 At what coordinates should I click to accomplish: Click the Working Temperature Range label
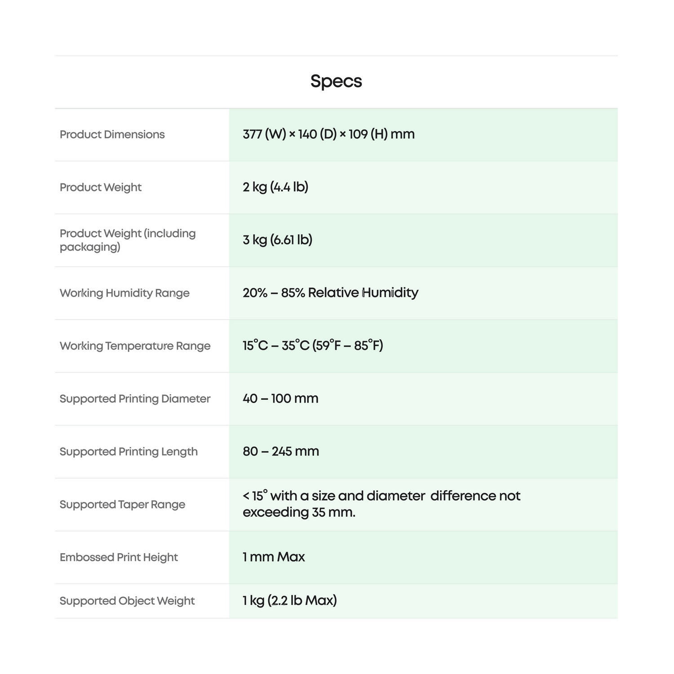(x=135, y=346)
